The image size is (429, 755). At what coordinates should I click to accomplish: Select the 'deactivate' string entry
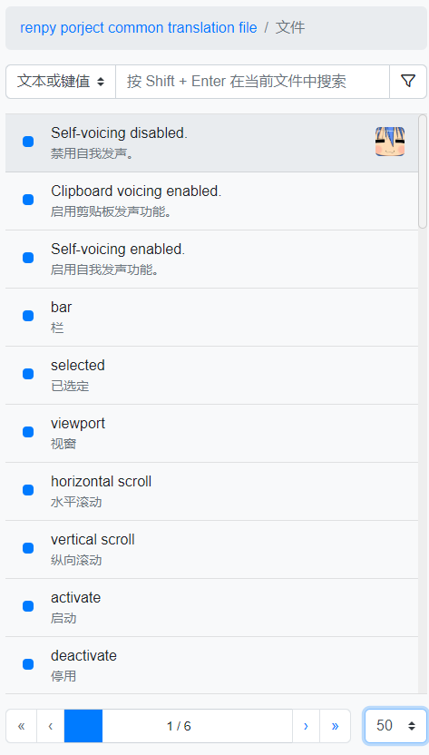212,665
